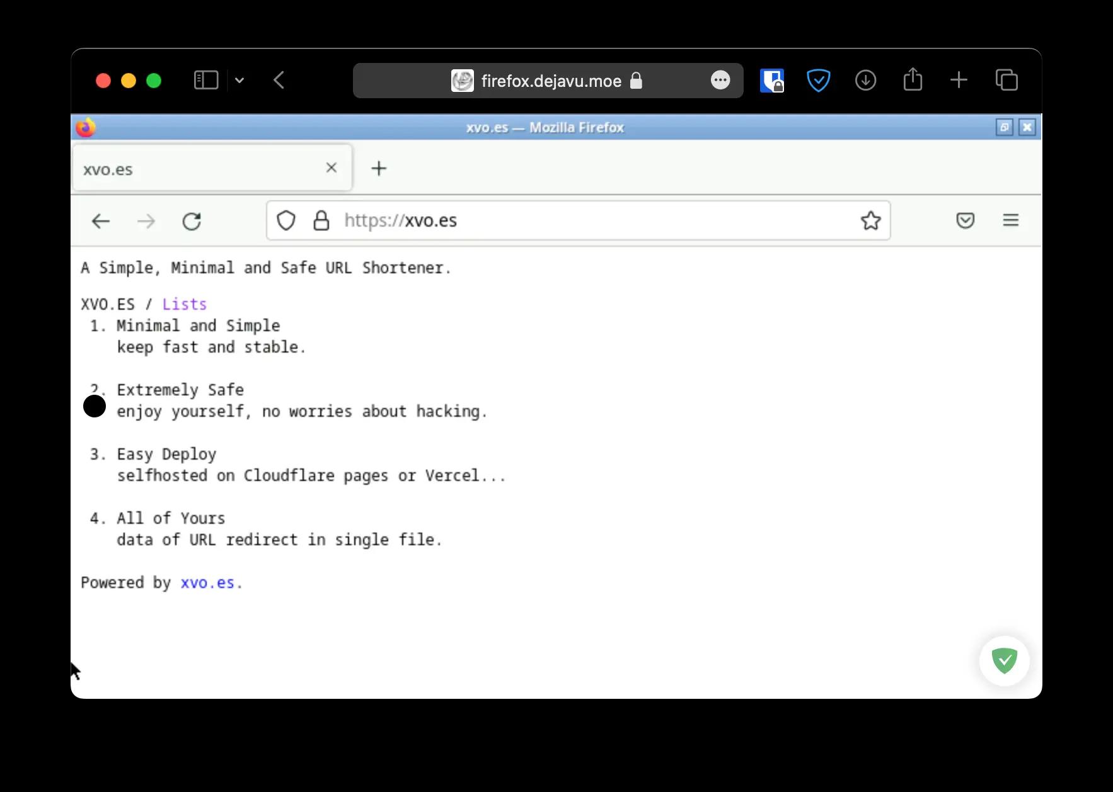The image size is (1113, 792).
Task: Add a new Safari tab
Action: tap(959, 80)
